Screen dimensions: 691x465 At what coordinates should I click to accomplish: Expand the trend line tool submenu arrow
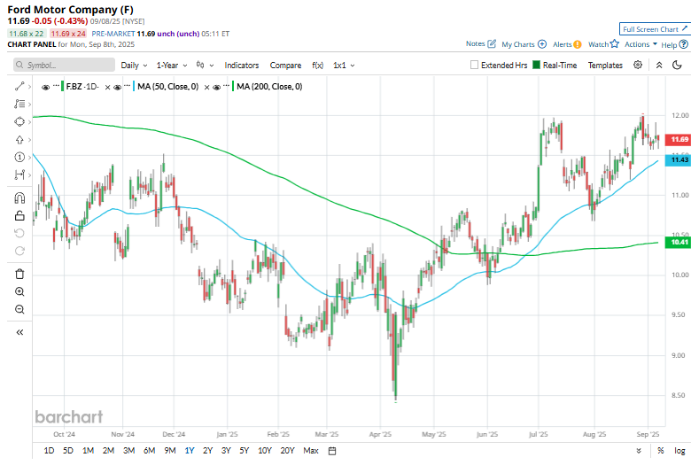[29, 87]
